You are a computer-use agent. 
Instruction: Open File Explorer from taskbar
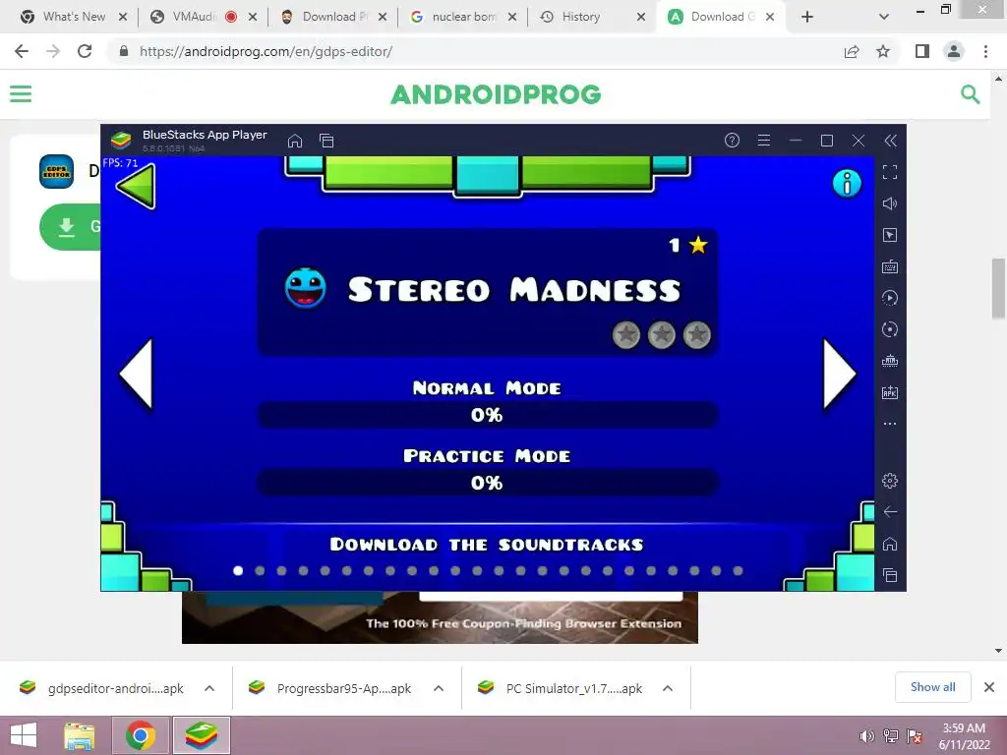[80, 735]
